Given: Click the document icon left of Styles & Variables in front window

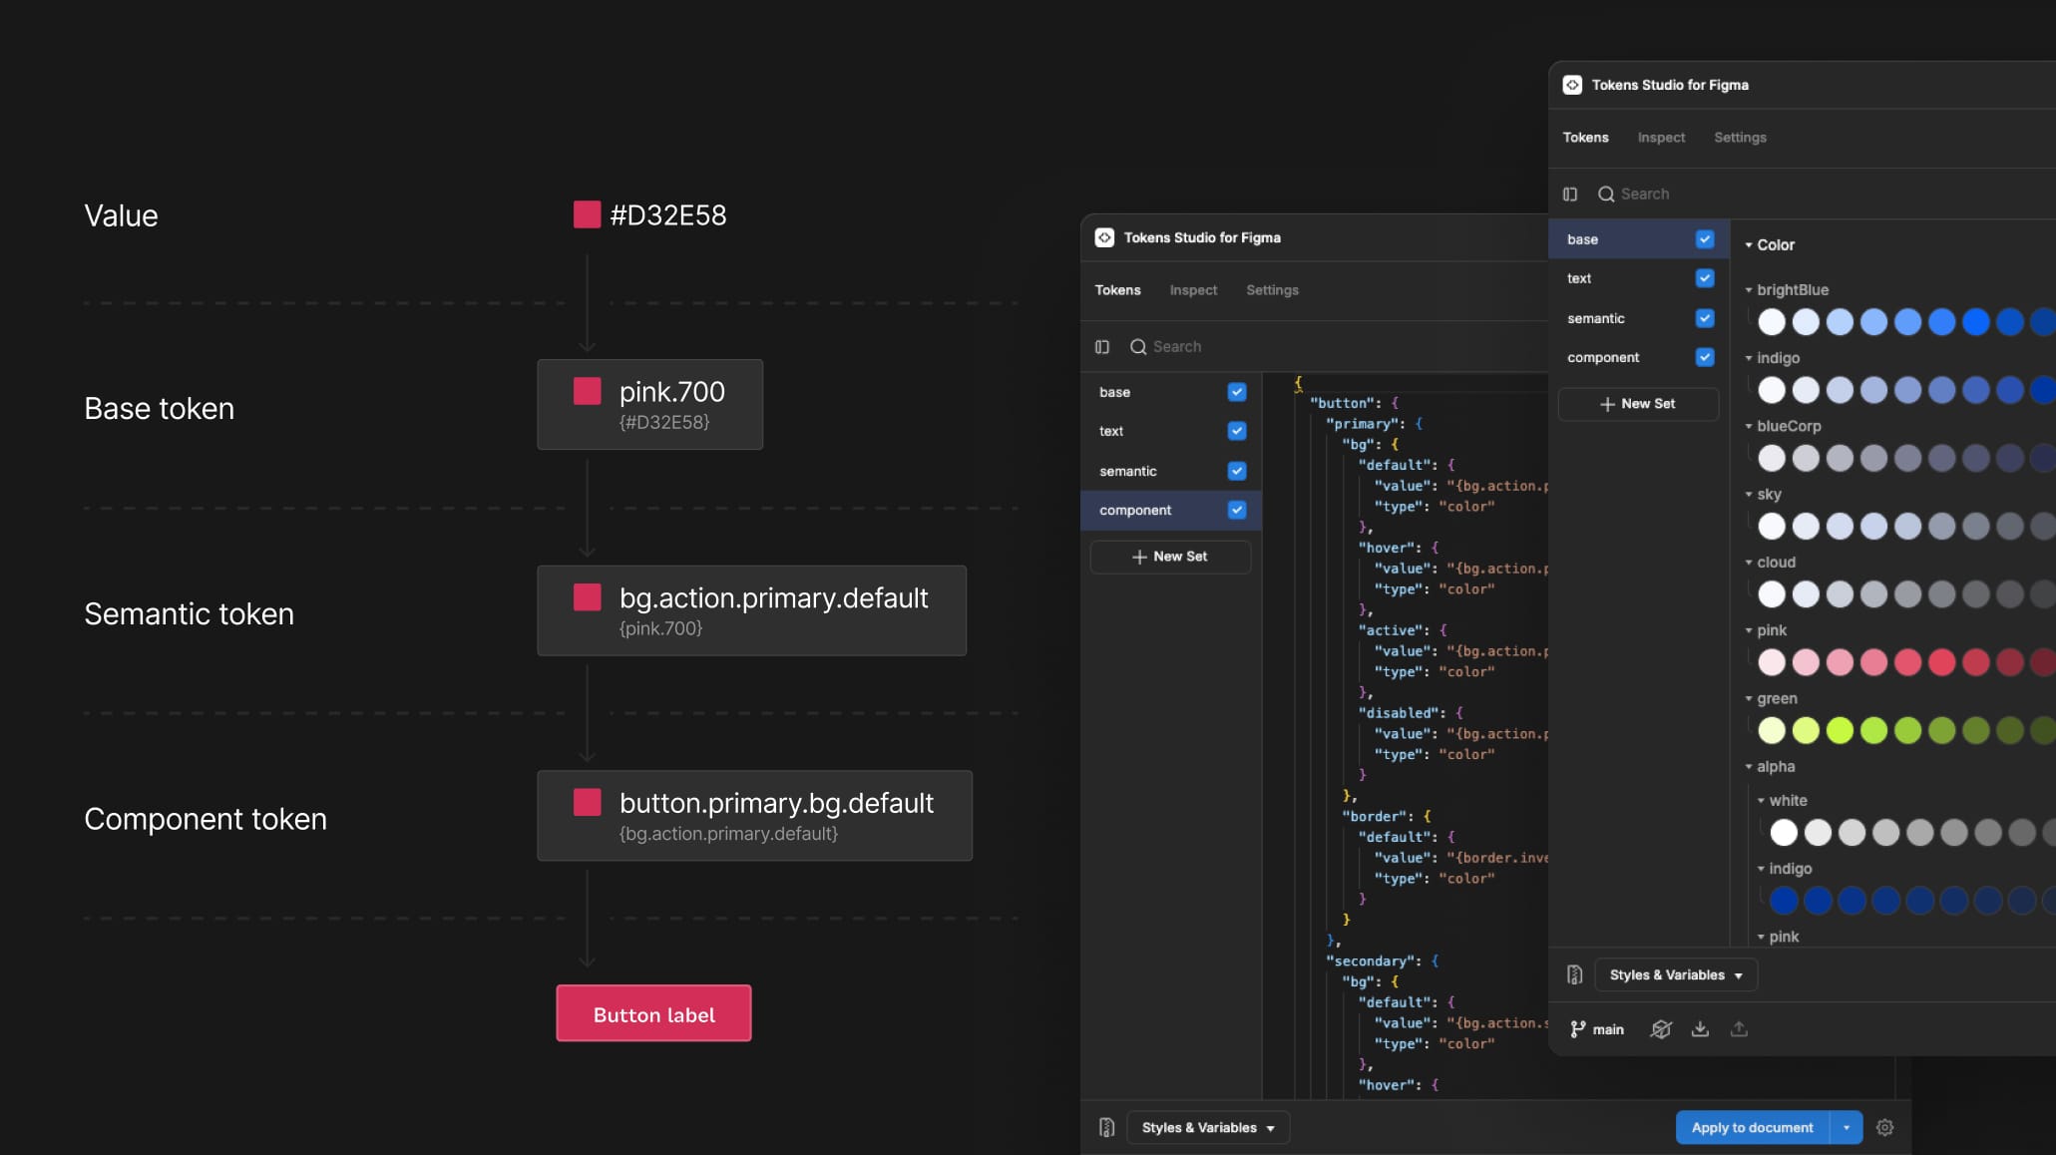Looking at the screenshot, I should click(1574, 974).
